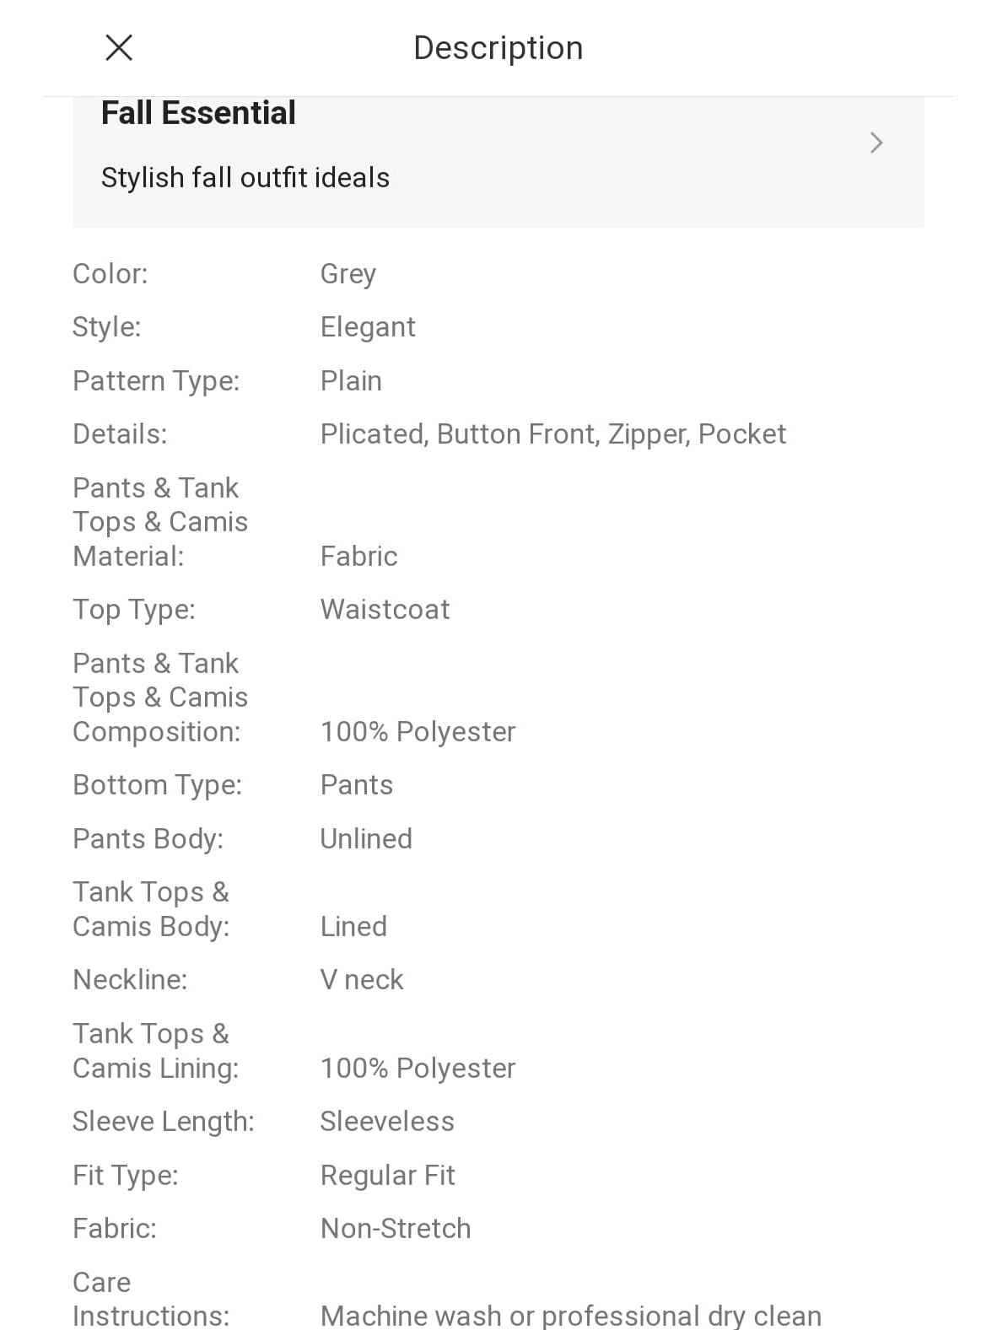
Task: Click the Sleeveless sleeve length value
Action: coord(387,1122)
